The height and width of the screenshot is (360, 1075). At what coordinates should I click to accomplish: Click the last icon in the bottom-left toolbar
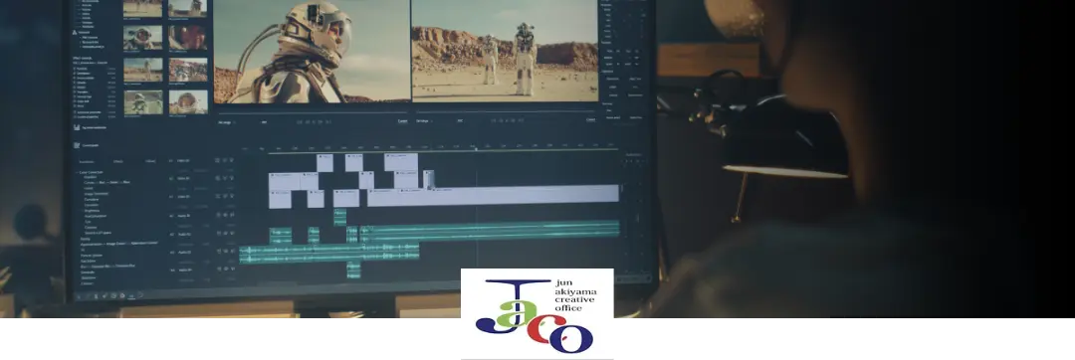pos(140,295)
